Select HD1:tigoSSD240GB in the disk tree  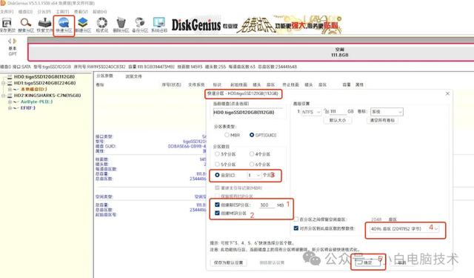[x=44, y=83]
